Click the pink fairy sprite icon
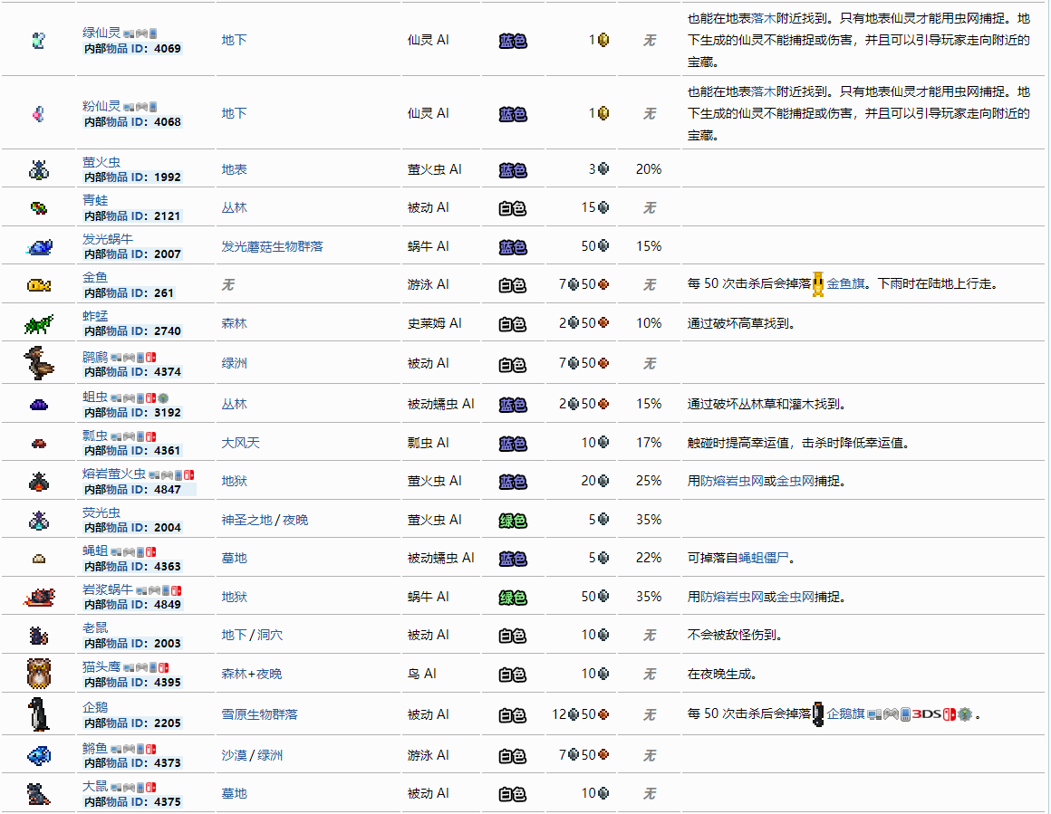 (x=38, y=114)
